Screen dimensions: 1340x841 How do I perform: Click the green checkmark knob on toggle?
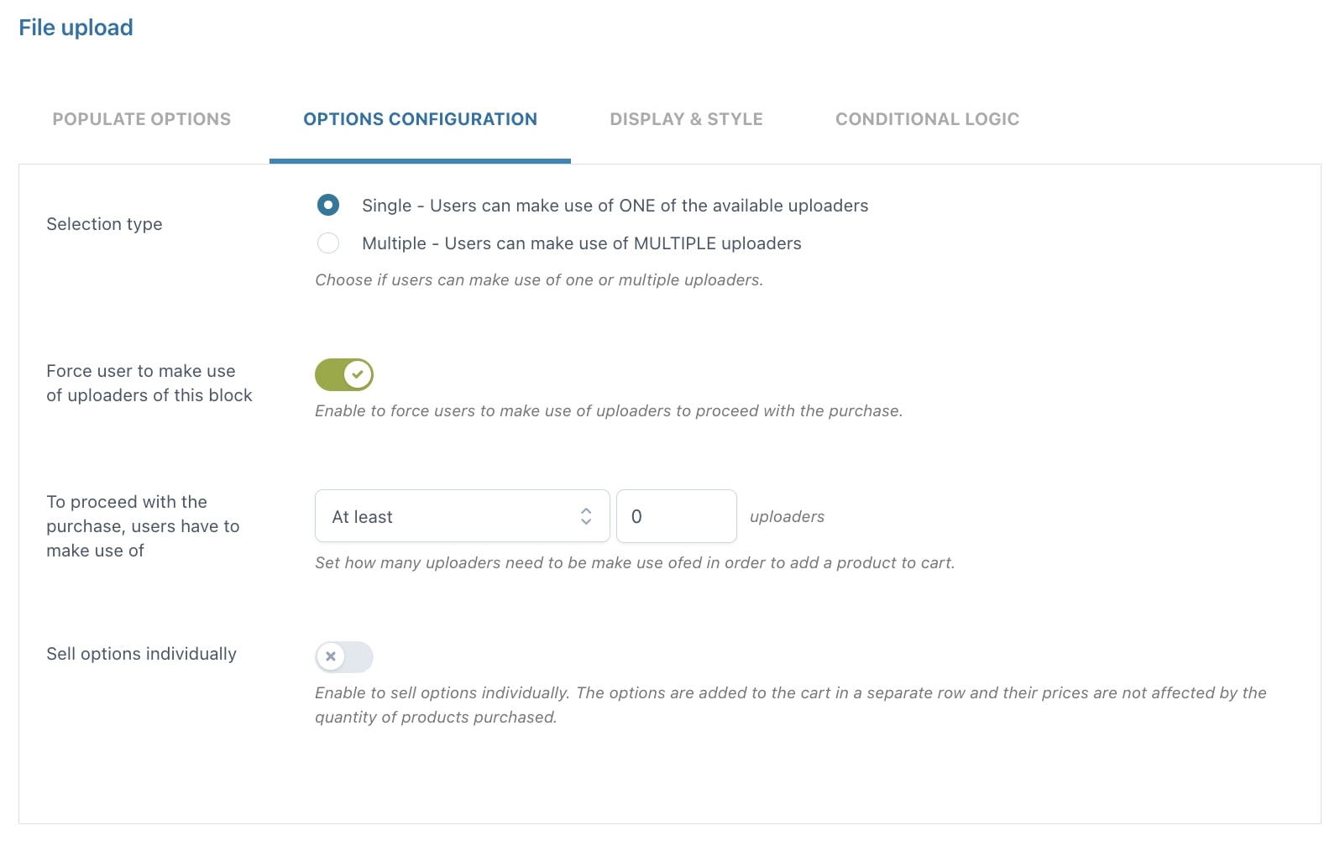359,374
